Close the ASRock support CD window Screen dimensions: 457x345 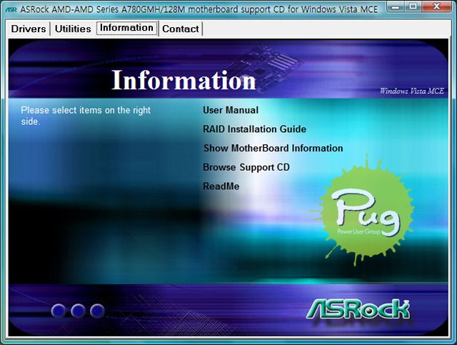tap(436, 6)
